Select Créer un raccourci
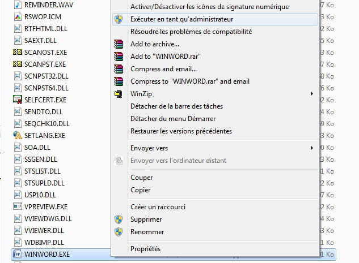 point(215,207)
